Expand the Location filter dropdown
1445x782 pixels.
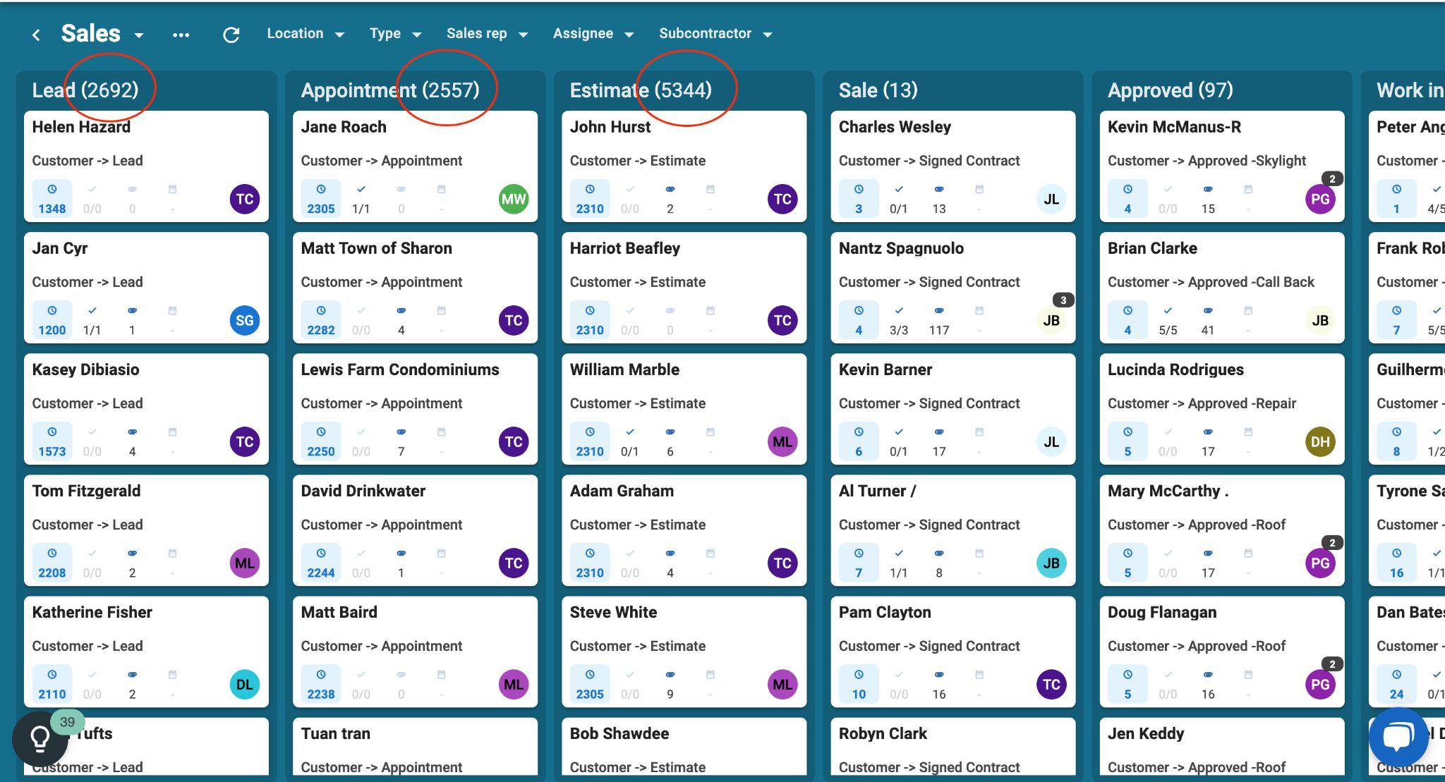pos(305,34)
